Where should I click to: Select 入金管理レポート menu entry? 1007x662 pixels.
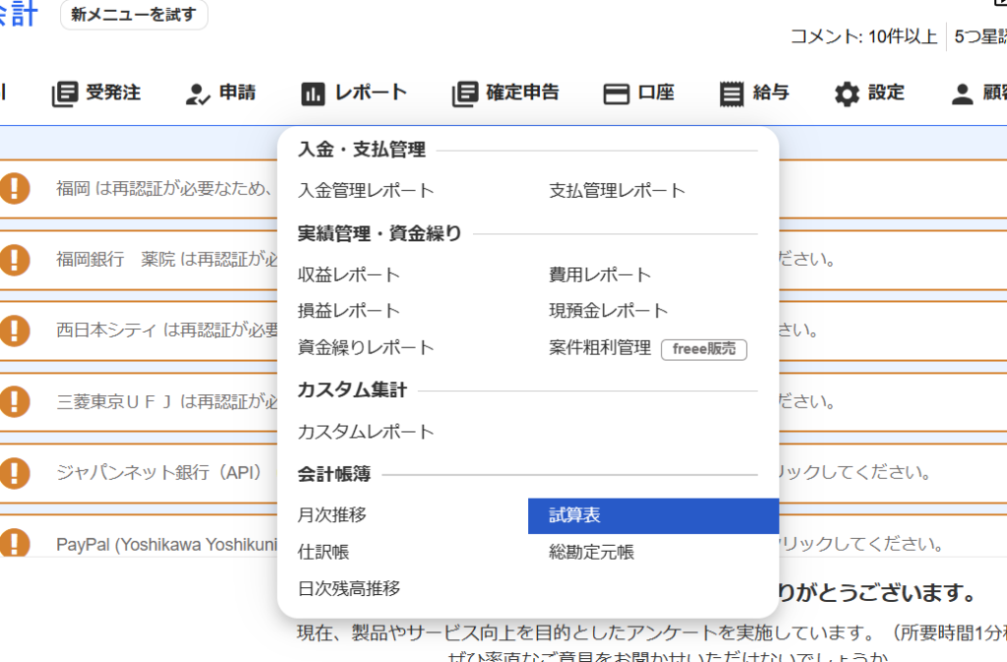coord(366,191)
